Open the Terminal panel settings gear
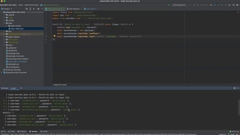The width and height of the screenshot is (240, 135). point(235,88)
